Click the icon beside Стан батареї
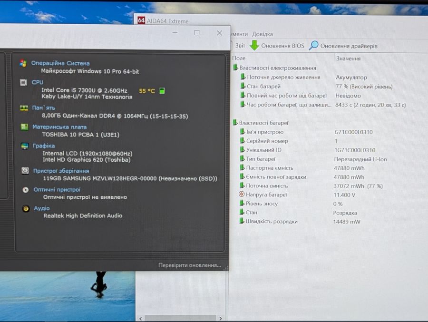 (x=243, y=86)
